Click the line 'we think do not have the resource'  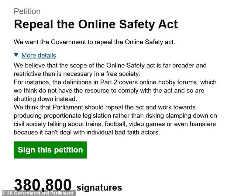click(x=109, y=90)
